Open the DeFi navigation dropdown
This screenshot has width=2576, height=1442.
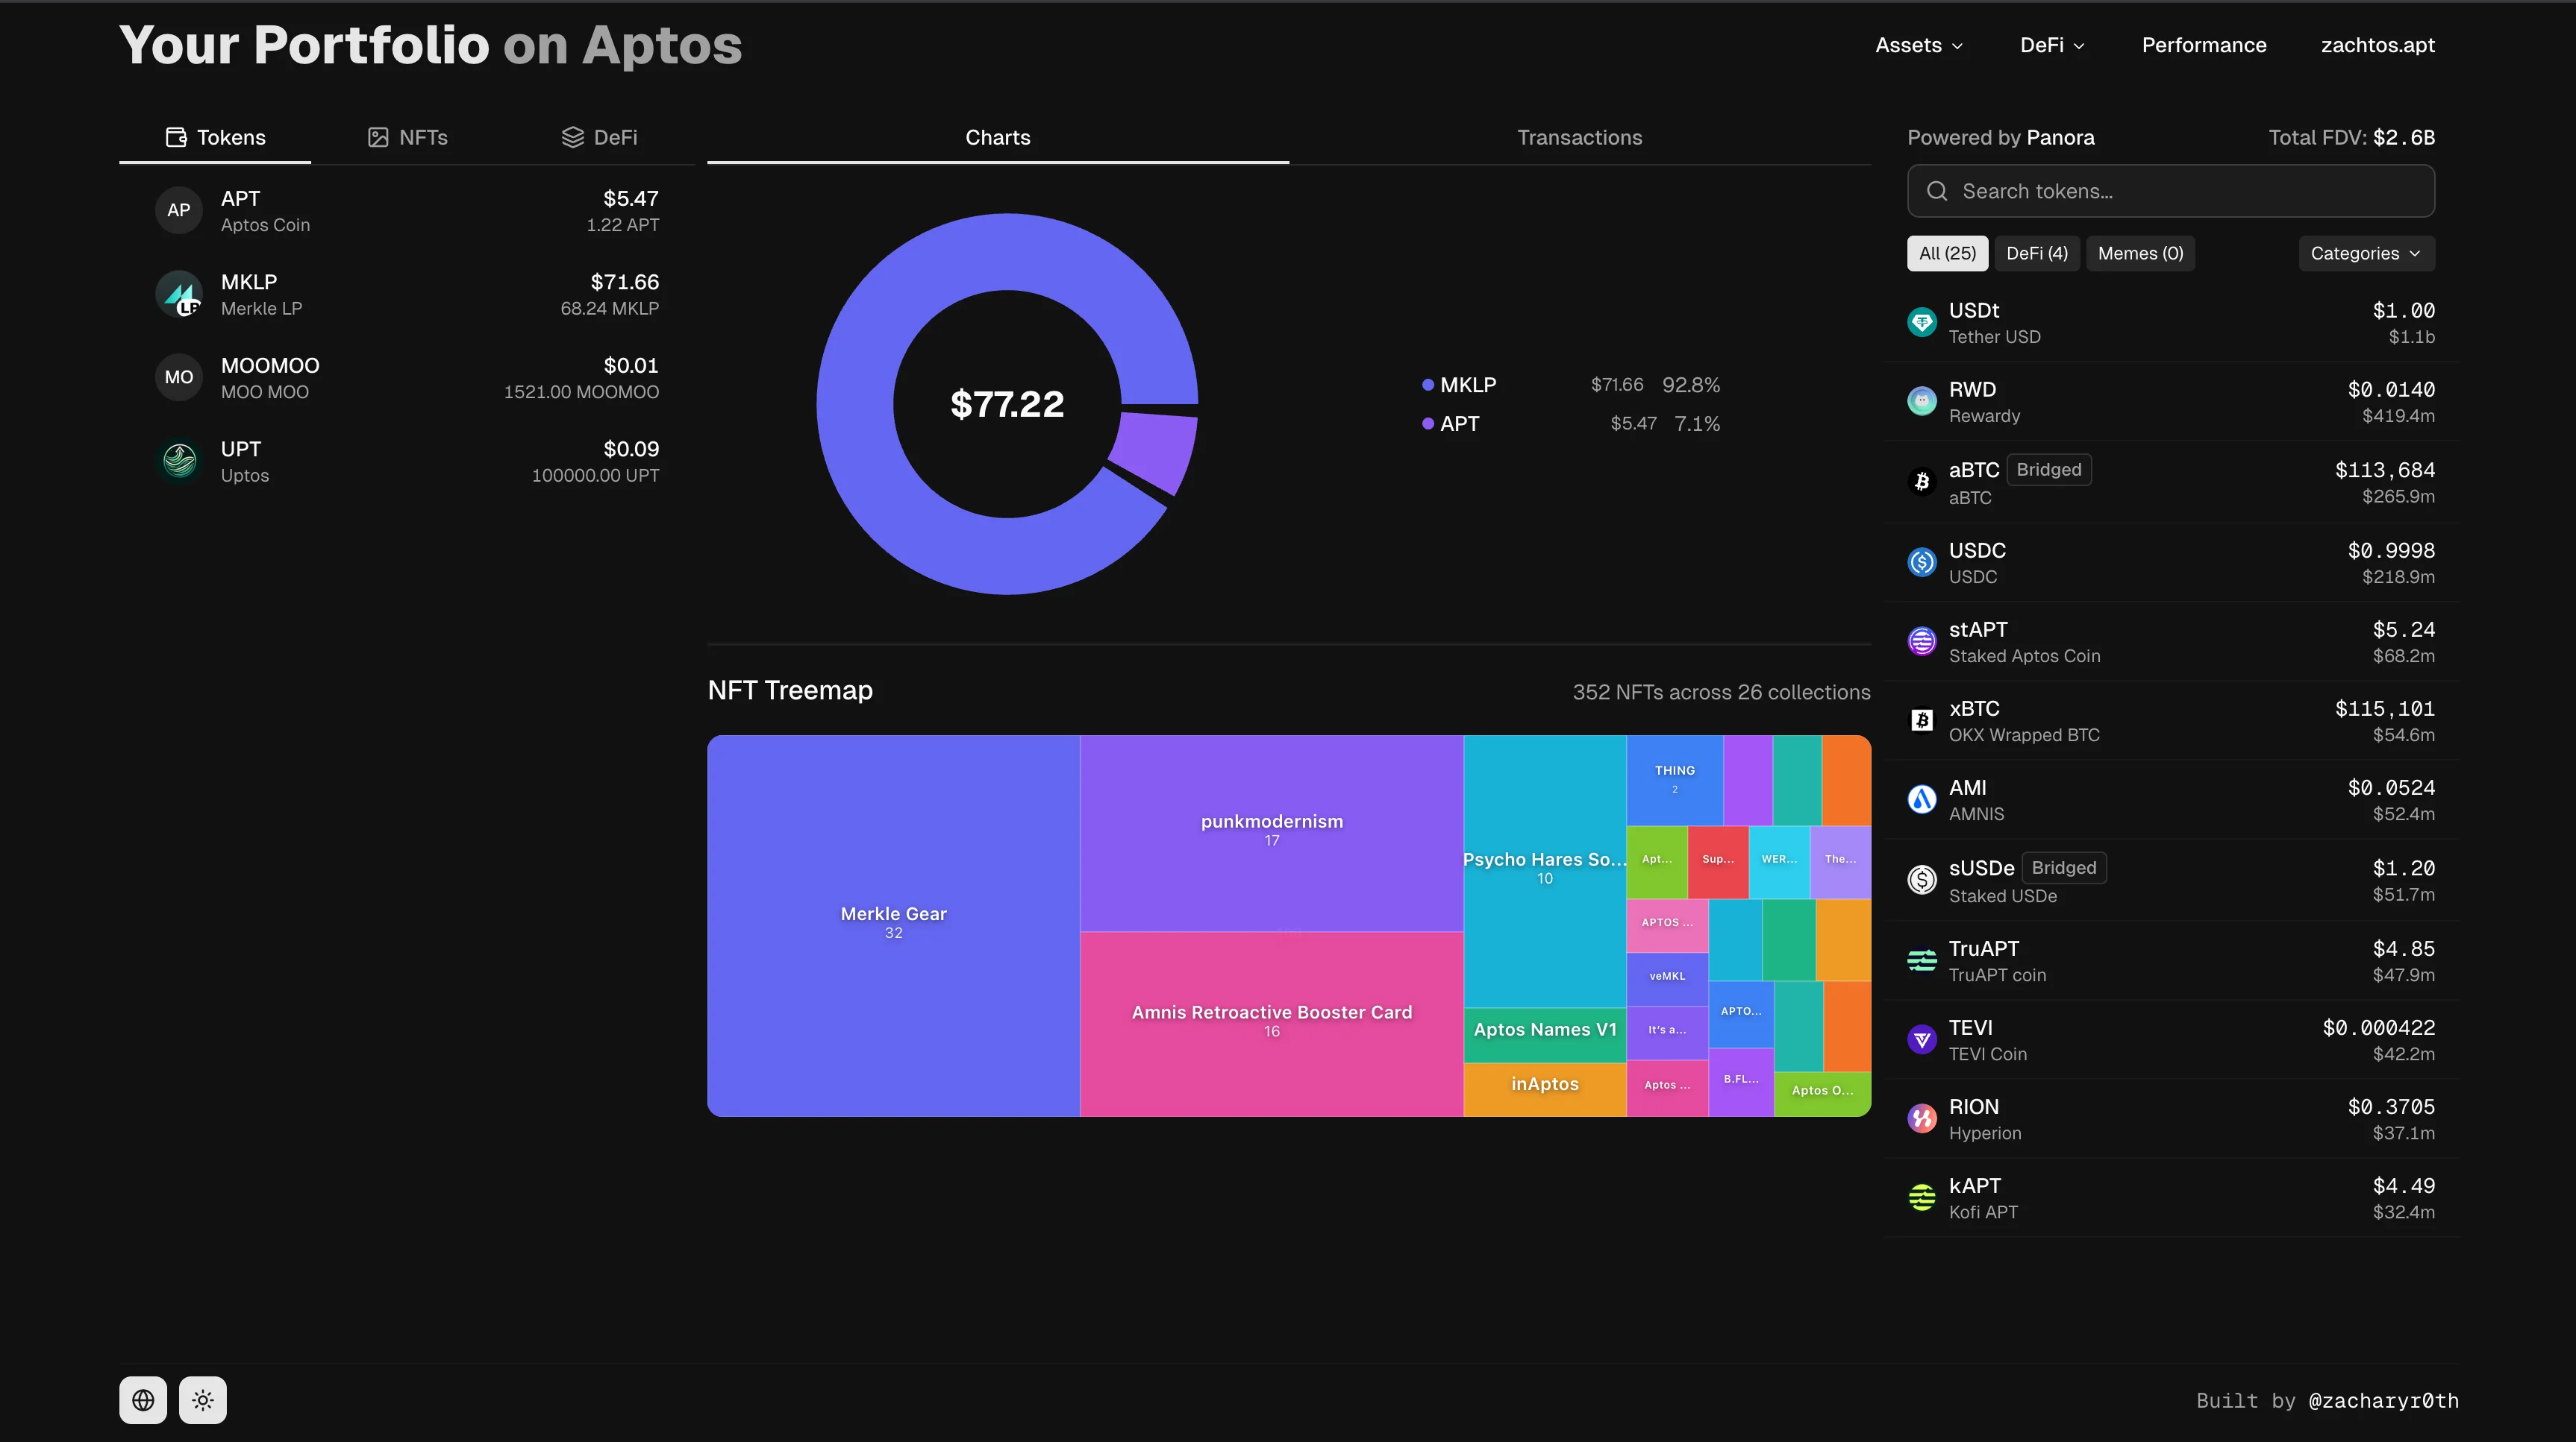tap(2050, 45)
